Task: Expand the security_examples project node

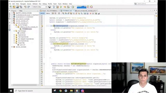Action: tap(12, 47)
